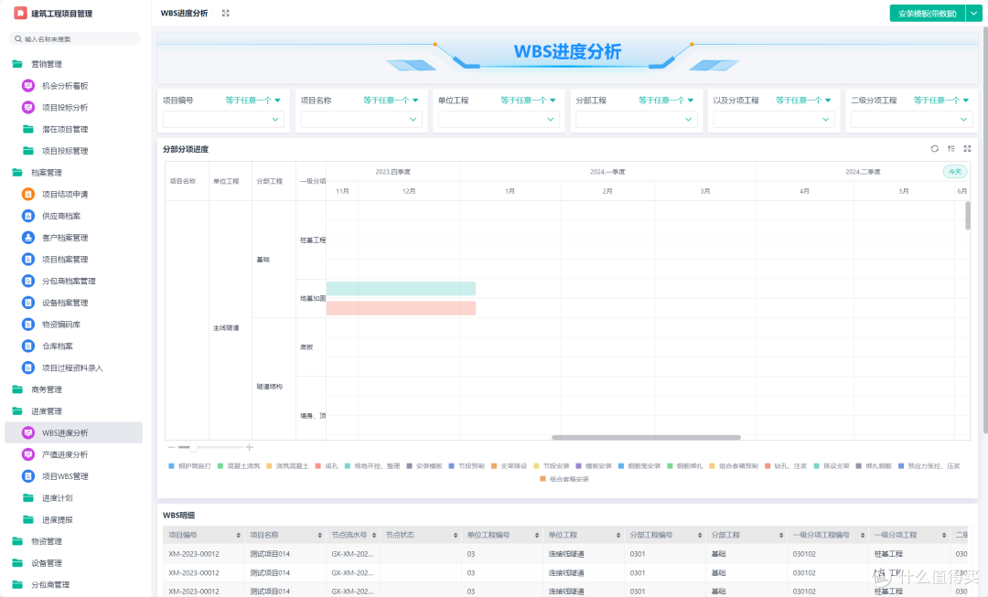Toggle the 节段预制 legend entry
Image resolution: width=988 pixels, height=597 pixels.
click(467, 466)
